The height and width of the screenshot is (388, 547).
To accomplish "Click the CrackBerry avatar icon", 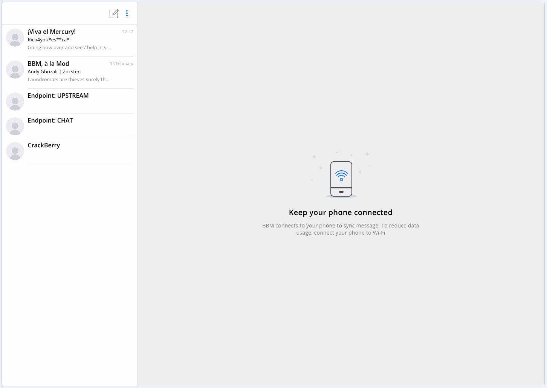I will pyautogui.click(x=15, y=151).
